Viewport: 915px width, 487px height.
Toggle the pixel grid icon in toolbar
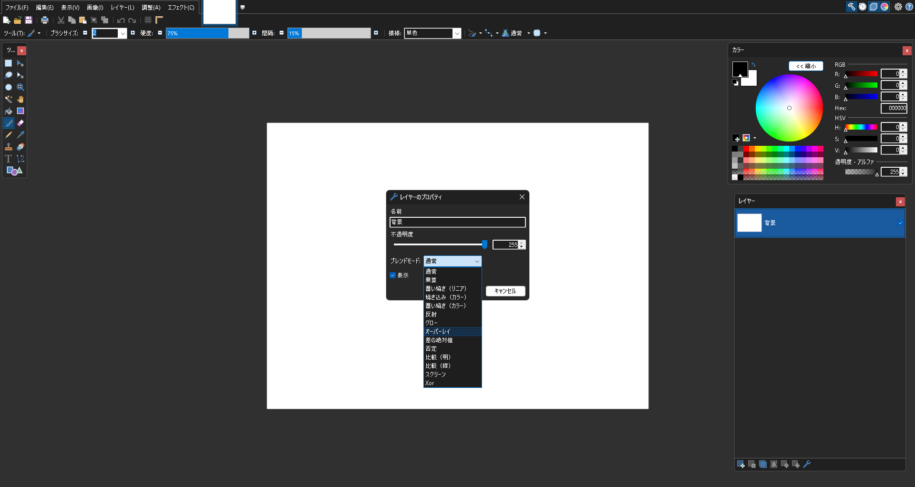click(x=148, y=20)
